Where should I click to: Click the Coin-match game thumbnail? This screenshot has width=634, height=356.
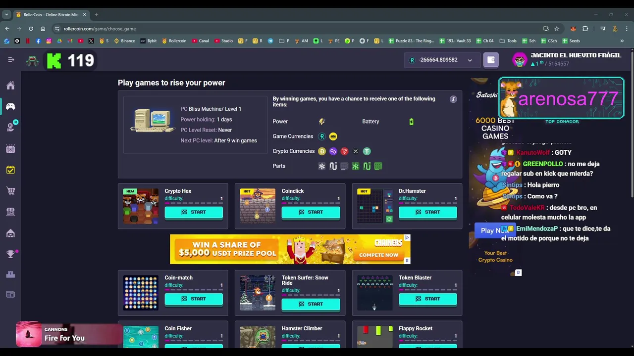[x=141, y=293]
